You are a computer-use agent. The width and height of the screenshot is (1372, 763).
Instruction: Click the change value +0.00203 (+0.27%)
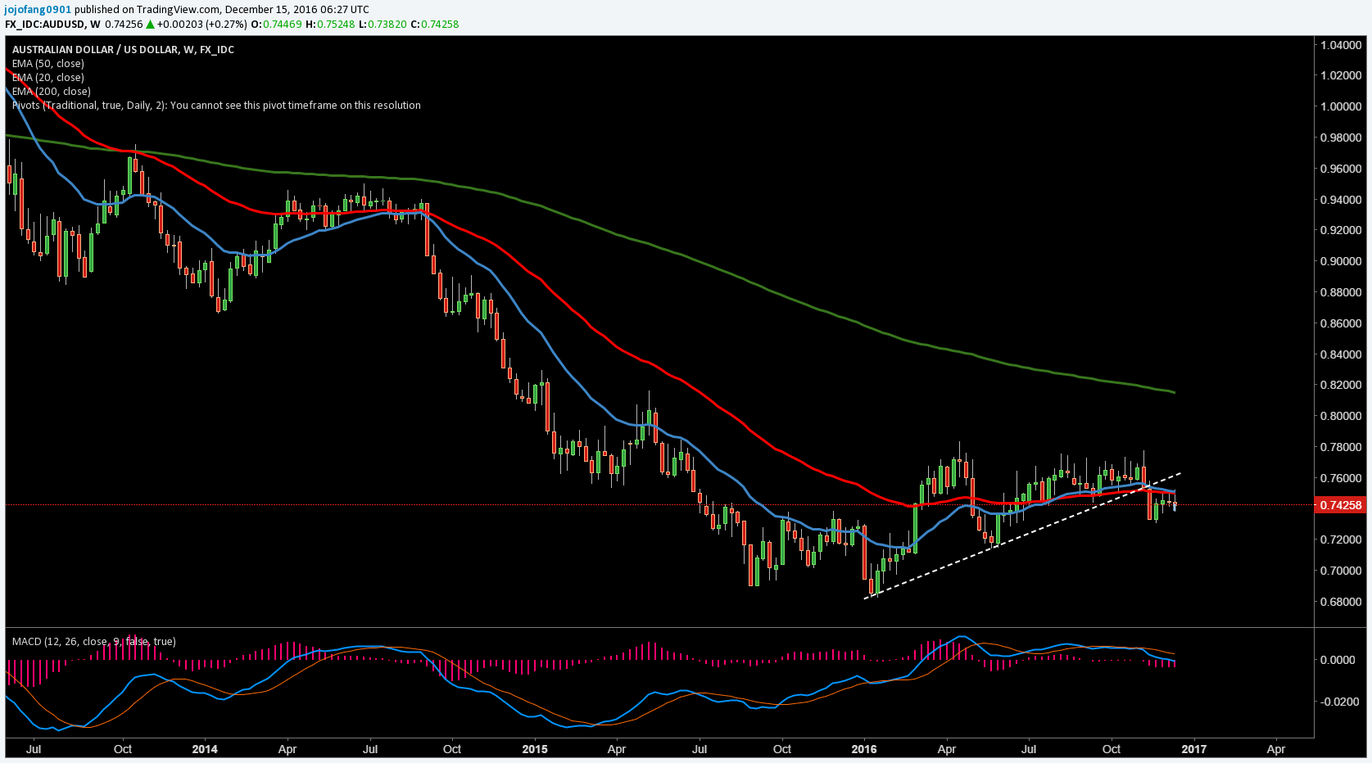pyautogui.click(x=201, y=24)
